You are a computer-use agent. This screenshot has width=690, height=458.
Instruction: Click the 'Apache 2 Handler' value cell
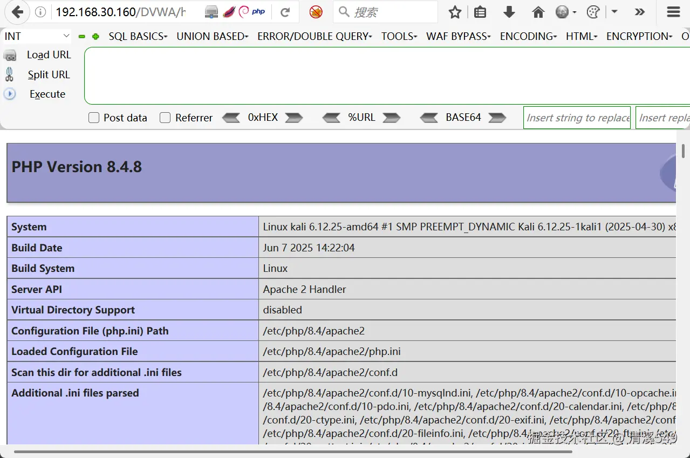[x=467, y=289]
